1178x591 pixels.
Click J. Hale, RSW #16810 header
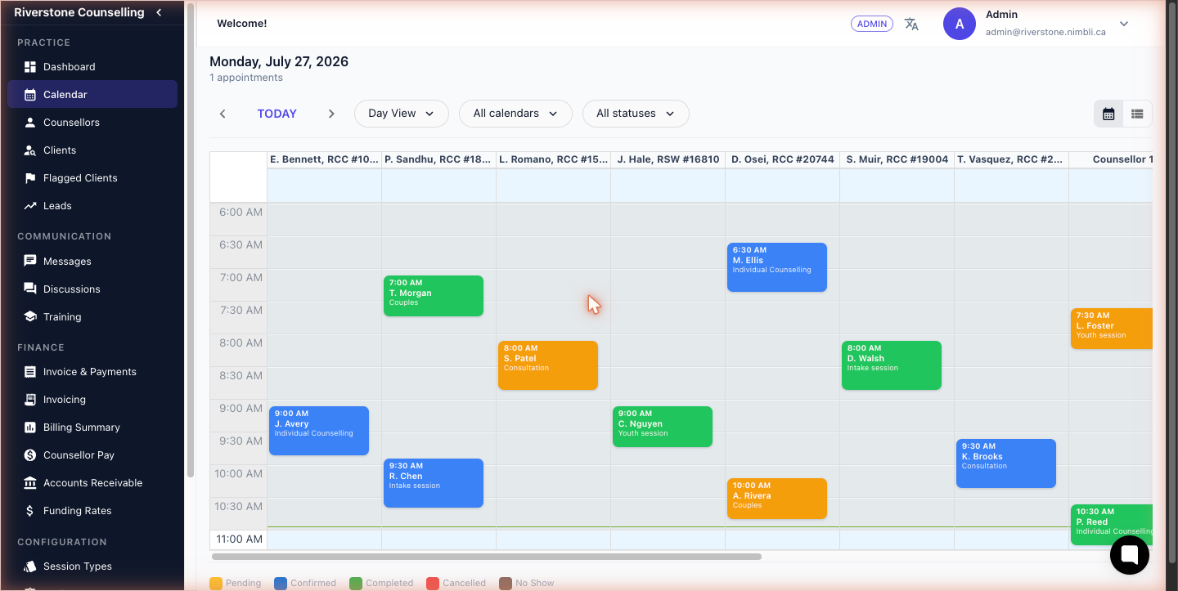point(668,159)
